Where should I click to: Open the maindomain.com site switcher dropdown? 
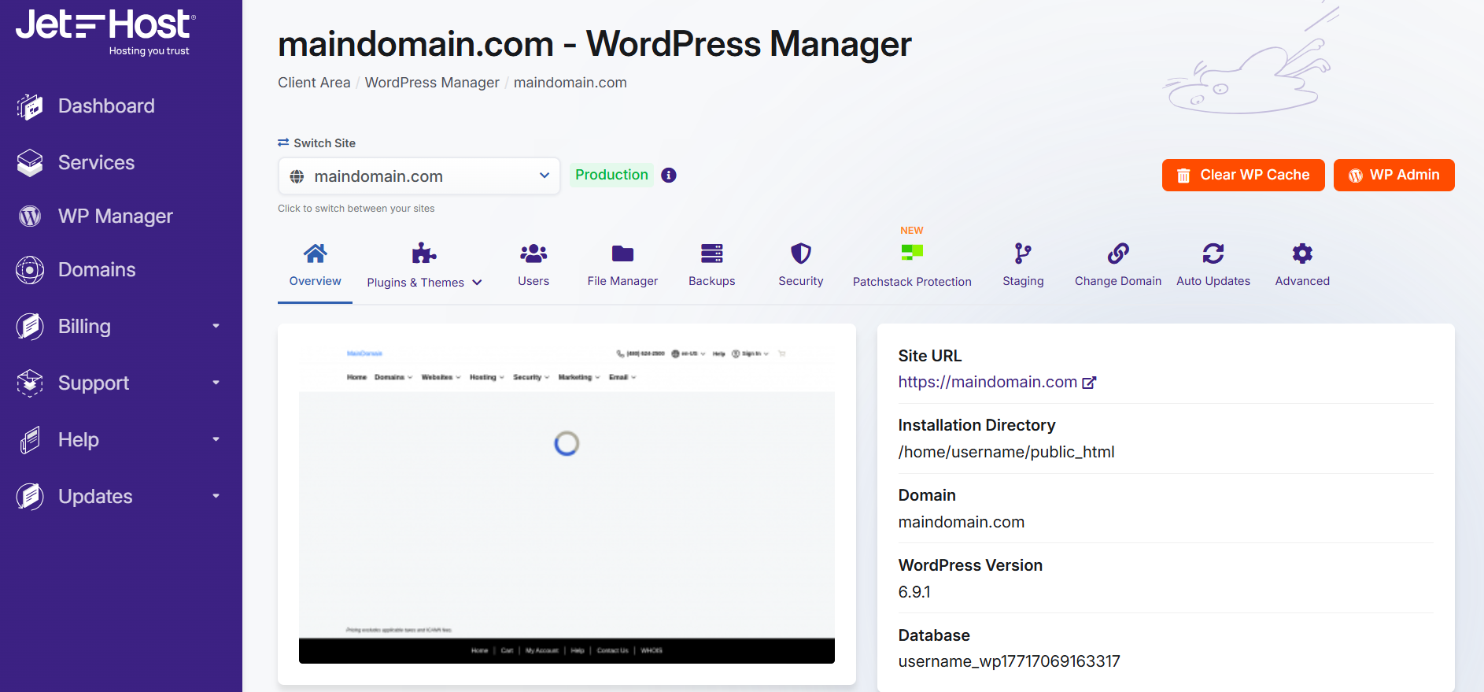419,176
